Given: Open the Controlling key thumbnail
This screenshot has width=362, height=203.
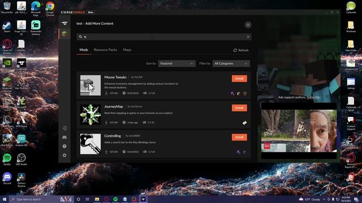Looking at the screenshot, I should point(90,144).
